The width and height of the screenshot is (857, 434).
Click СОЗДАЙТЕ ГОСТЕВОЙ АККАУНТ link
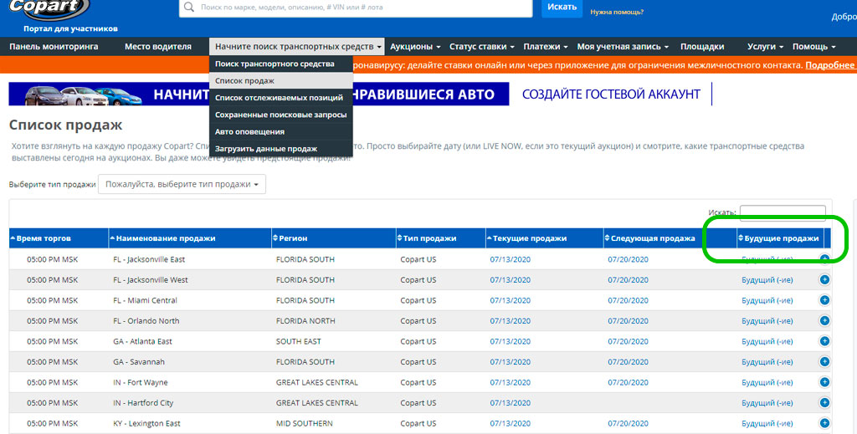pyautogui.click(x=611, y=94)
